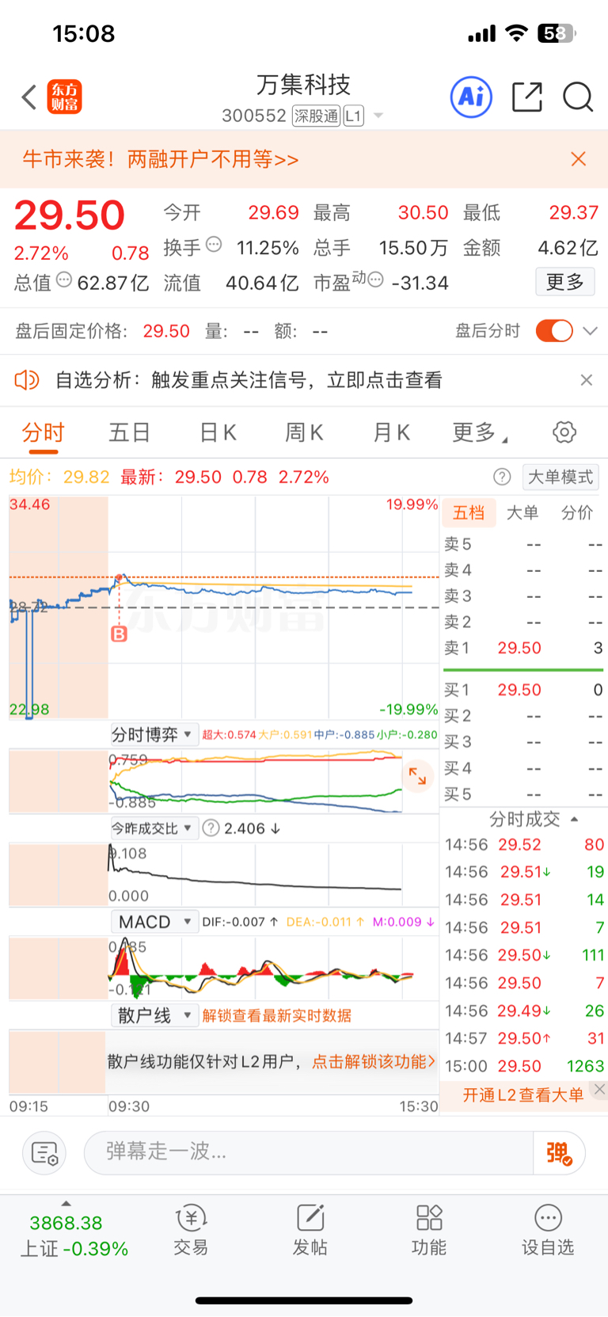Screen dimensions: 608x1317
Task: Enable 大单模式 button
Action: [560, 477]
